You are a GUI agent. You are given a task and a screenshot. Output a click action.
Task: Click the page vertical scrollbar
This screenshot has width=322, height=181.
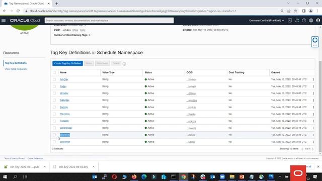(x=320, y=107)
